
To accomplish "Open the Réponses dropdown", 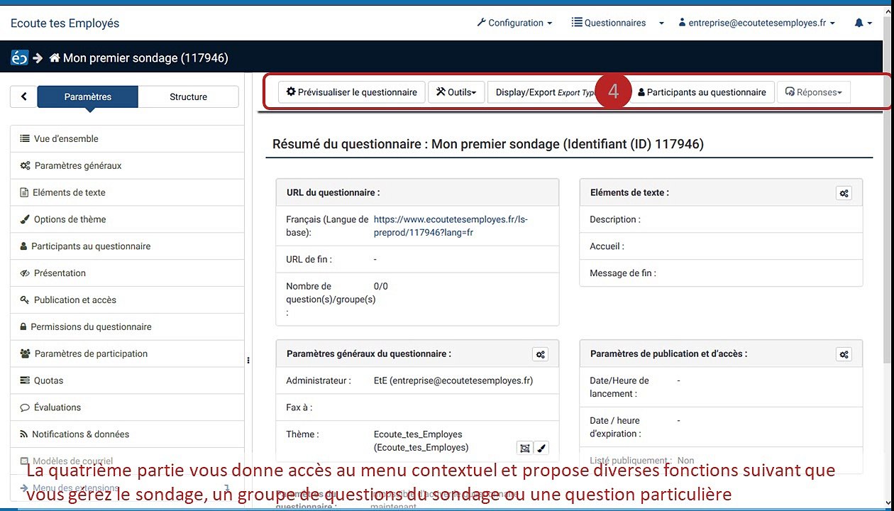I will click(x=813, y=92).
